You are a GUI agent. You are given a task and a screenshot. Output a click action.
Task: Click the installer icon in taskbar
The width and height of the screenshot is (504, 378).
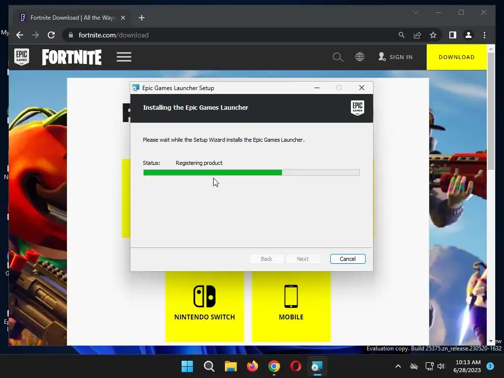point(317,366)
